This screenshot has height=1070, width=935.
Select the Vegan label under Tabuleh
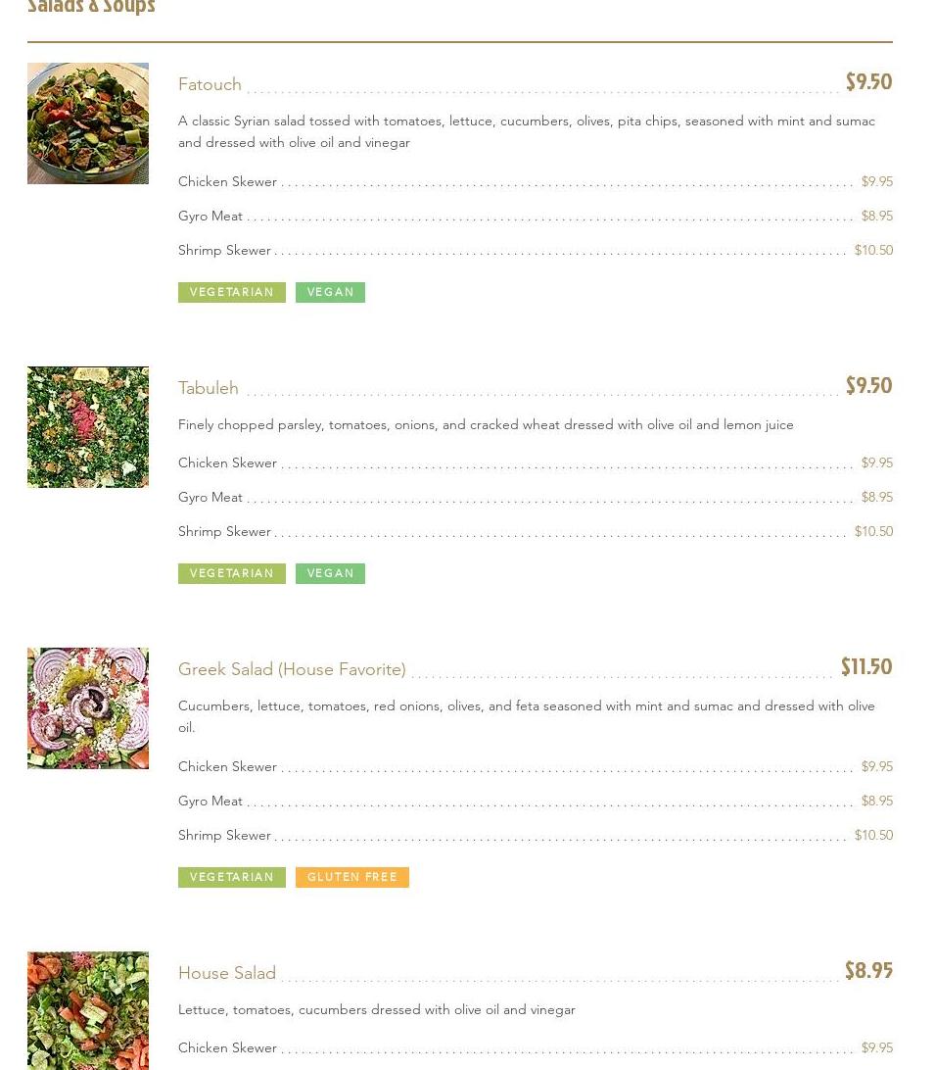[331, 573]
